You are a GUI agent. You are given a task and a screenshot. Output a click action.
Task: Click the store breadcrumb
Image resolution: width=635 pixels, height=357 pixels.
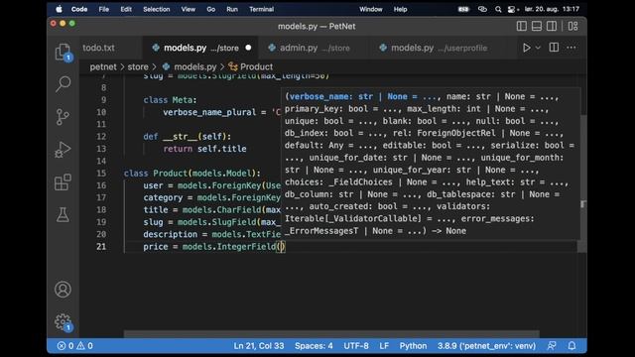point(138,66)
